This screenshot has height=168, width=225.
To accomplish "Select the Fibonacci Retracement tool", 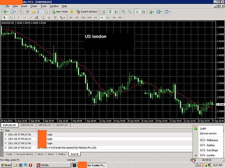I will coord(43,18).
